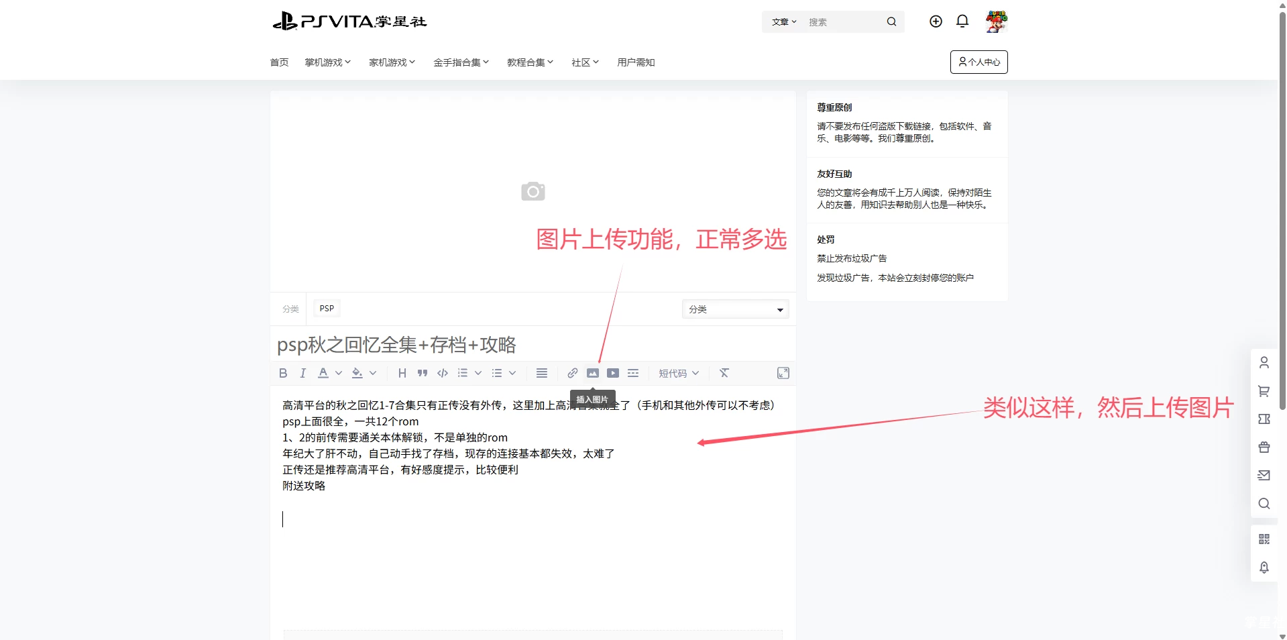Expand the 教程合集 menu

click(x=530, y=62)
